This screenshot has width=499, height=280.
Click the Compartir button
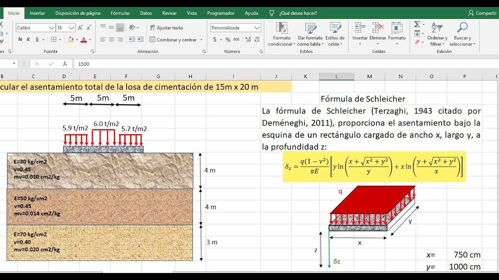pos(482,13)
